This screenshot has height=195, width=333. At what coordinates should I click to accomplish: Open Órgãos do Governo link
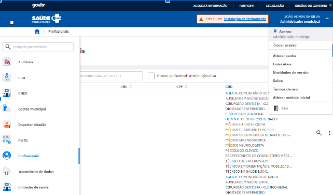311,6
